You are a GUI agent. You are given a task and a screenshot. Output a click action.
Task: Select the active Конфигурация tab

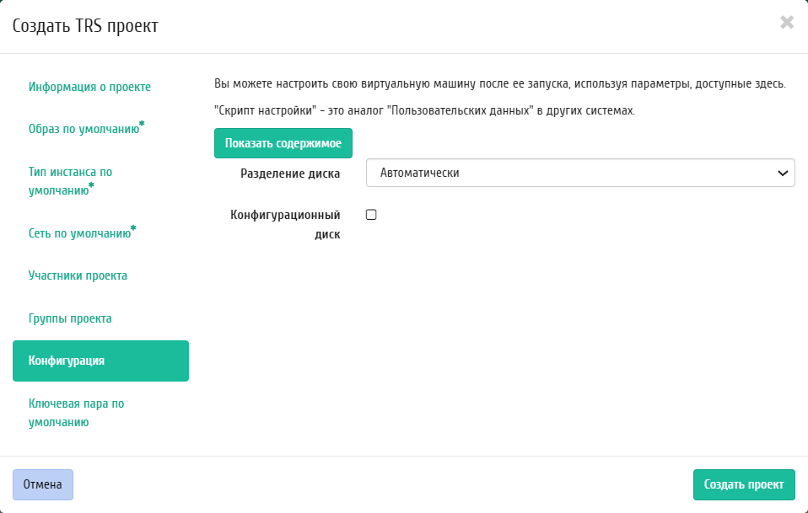click(100, 361)
